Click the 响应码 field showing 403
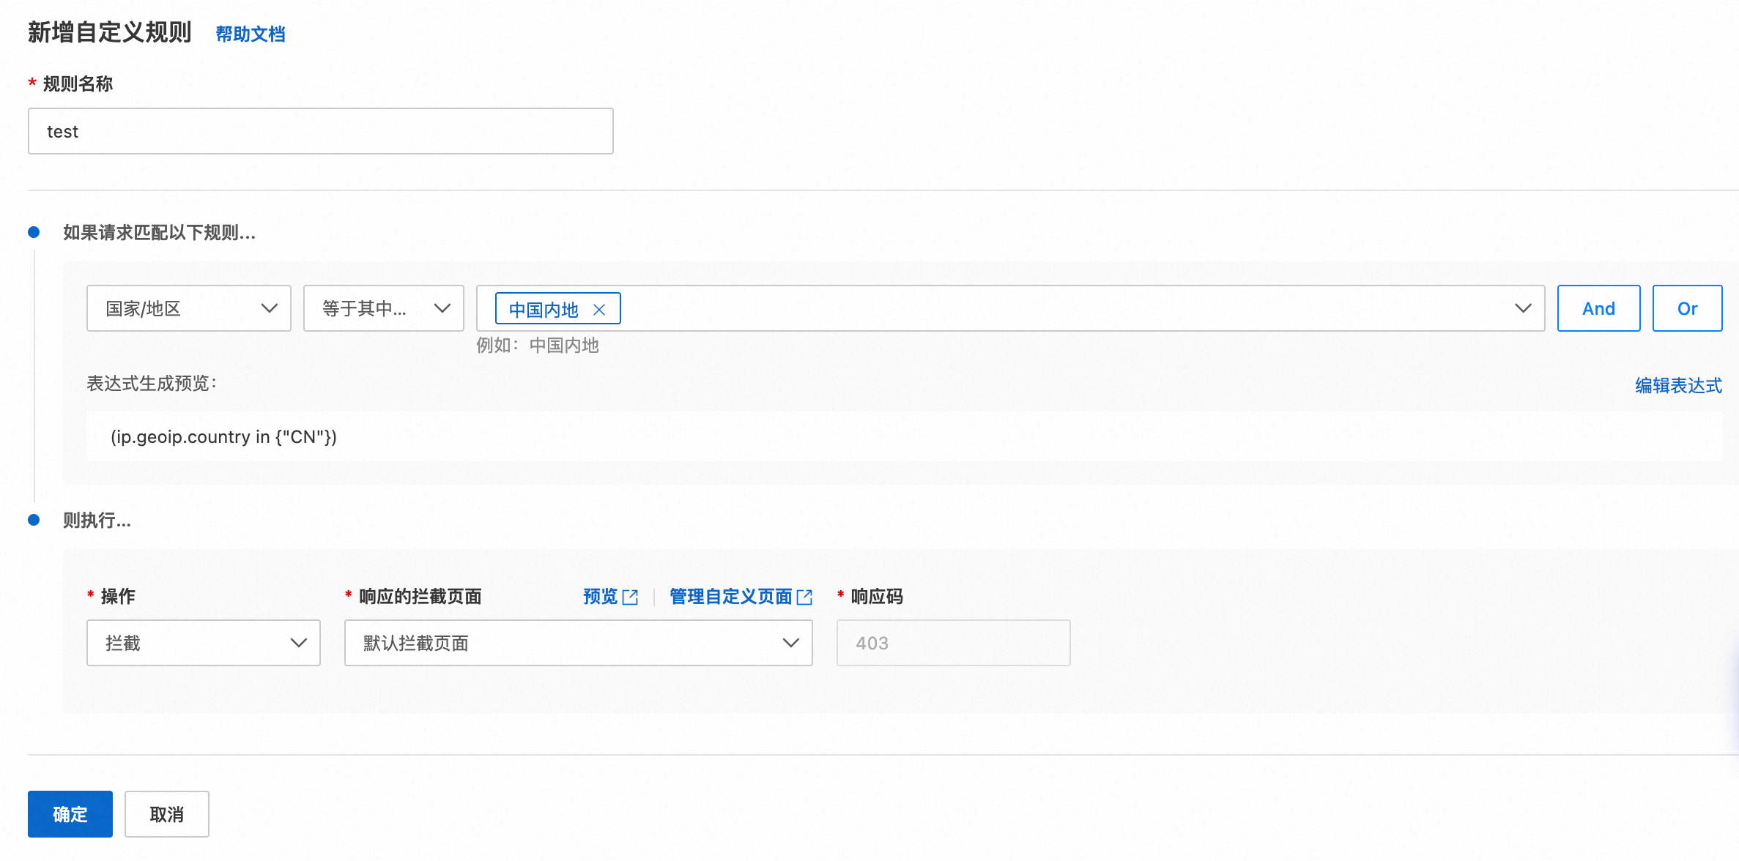 (952, 643)
